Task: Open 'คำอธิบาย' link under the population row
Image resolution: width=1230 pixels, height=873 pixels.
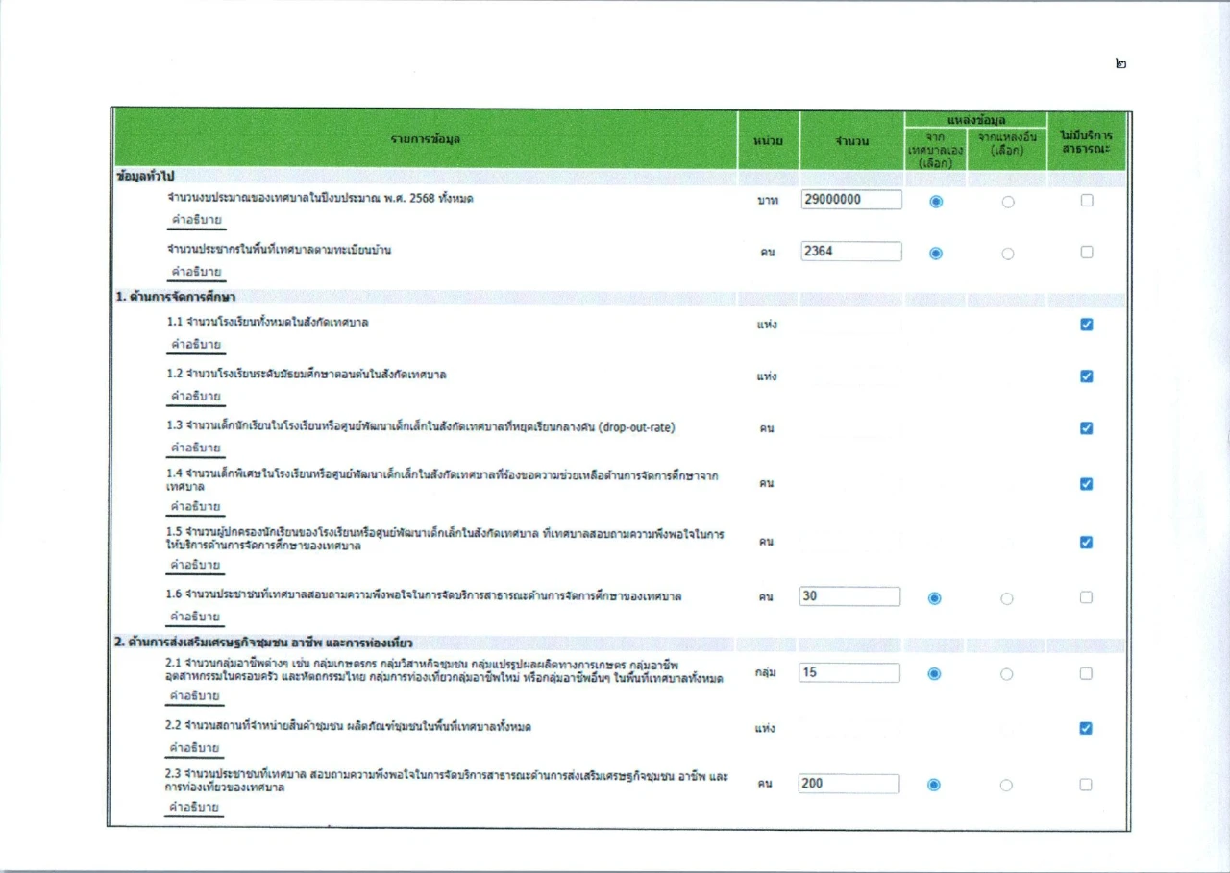Action: (x=196, y=272)
